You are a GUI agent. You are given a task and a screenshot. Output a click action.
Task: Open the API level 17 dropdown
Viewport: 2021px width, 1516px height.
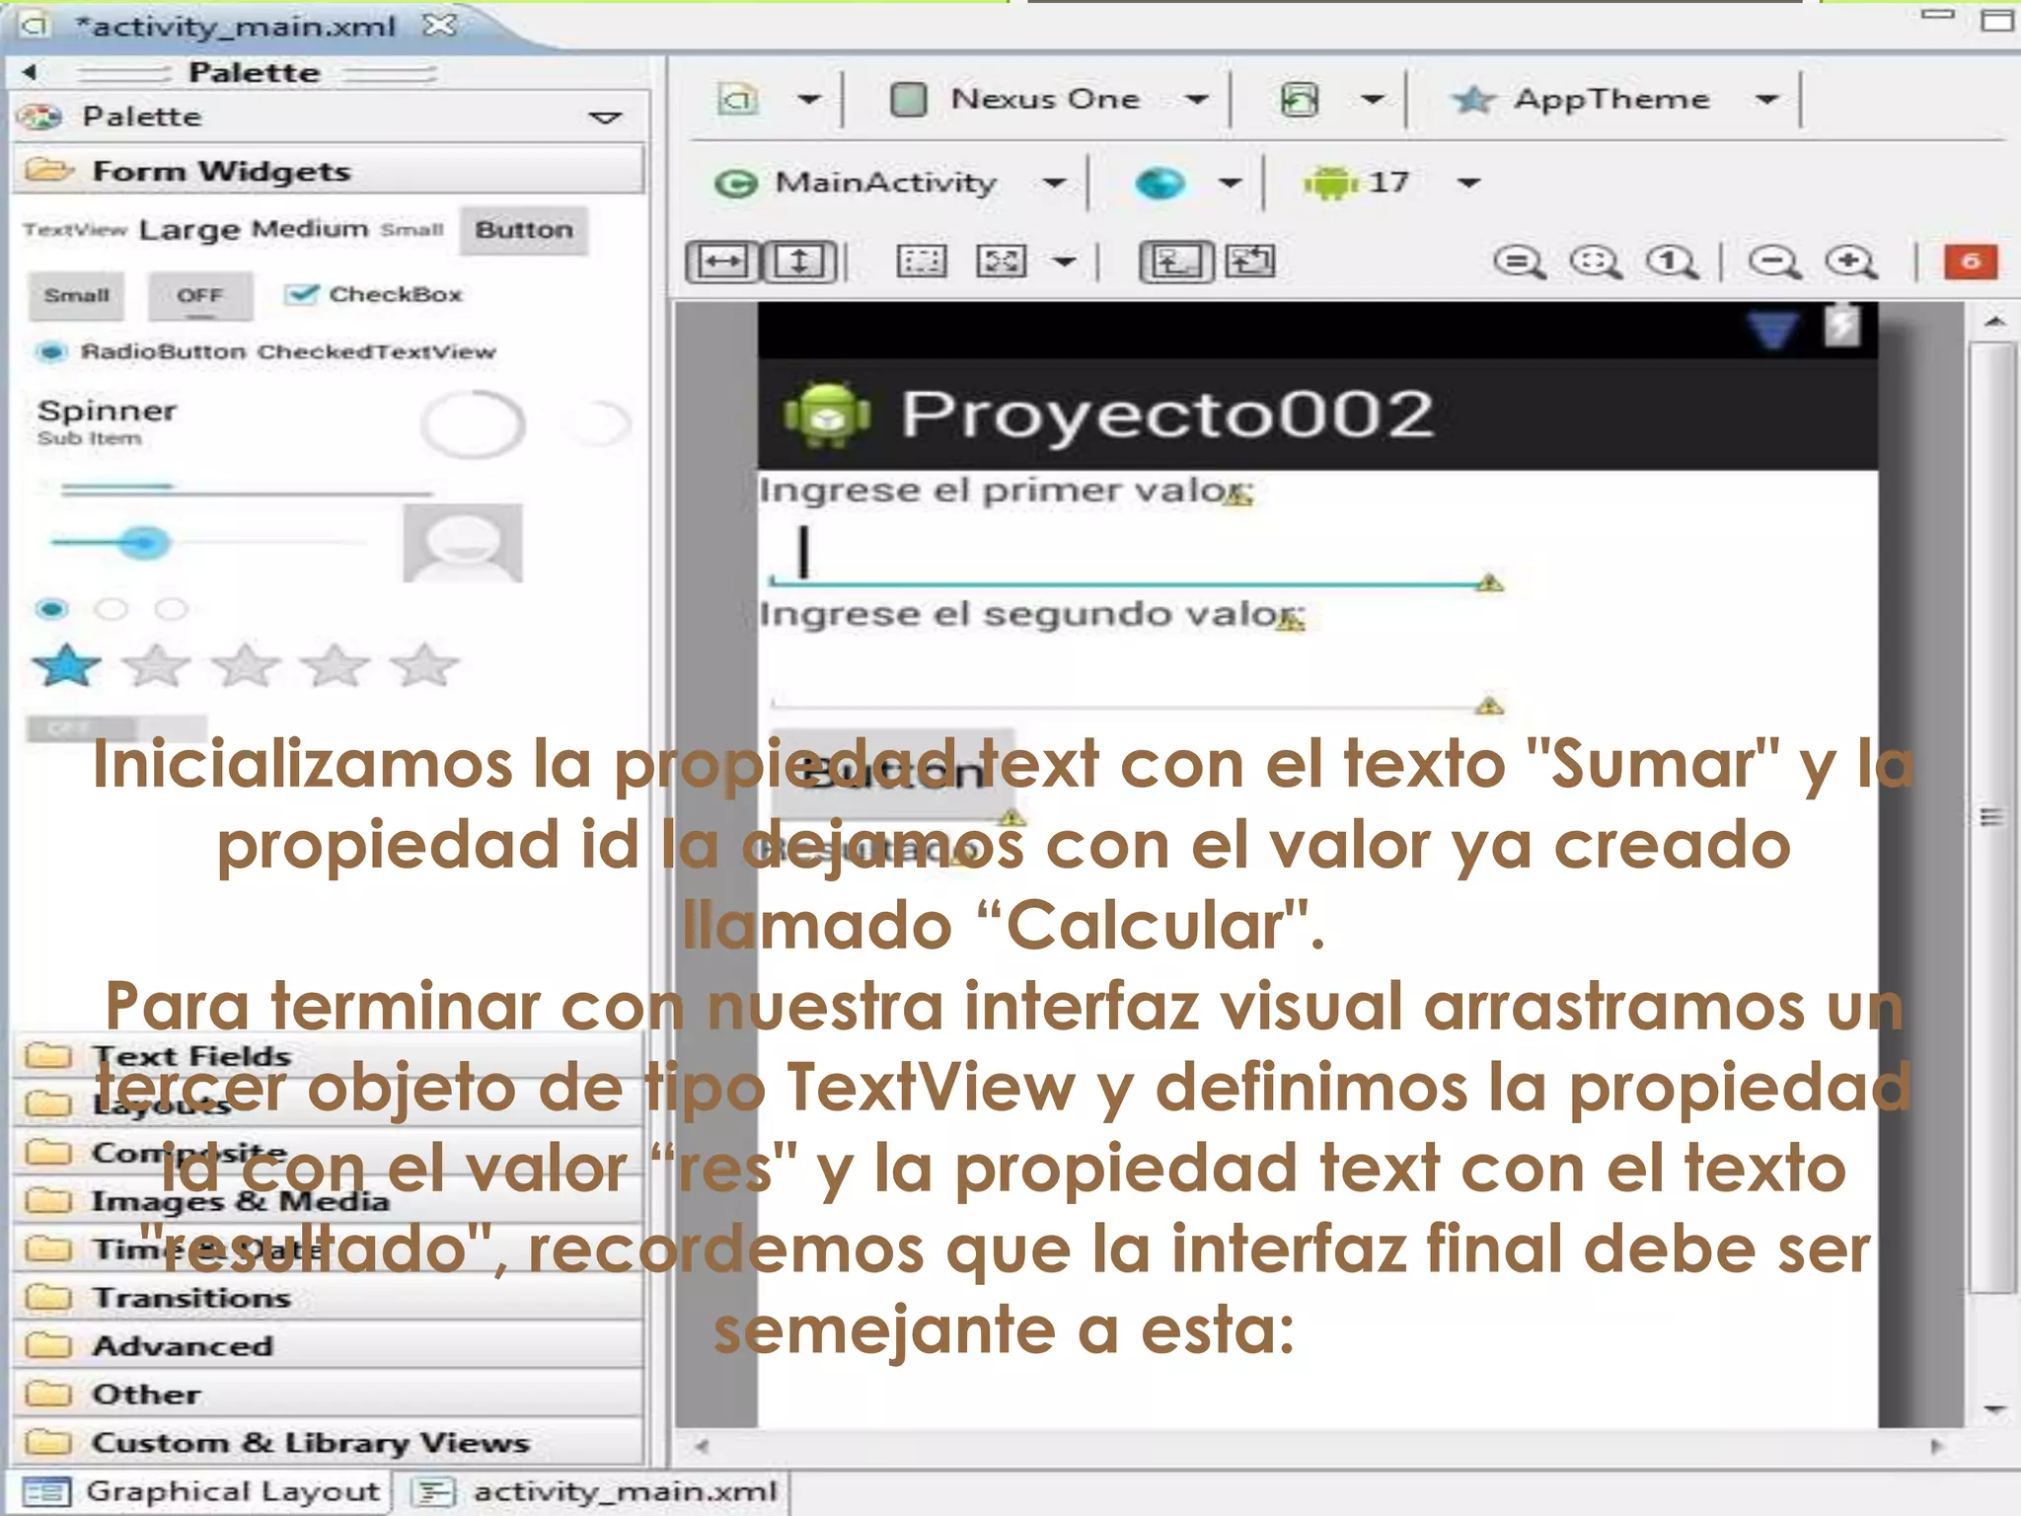1469,183
